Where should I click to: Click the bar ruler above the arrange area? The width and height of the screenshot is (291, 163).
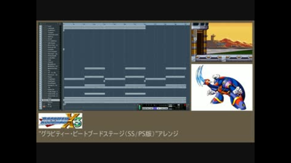(126, 24)
